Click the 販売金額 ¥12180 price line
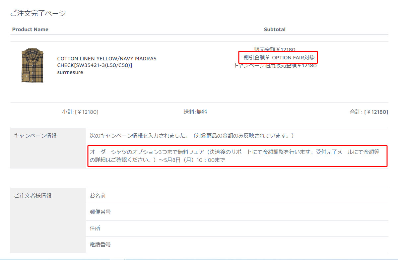 (x=275, y=49)
